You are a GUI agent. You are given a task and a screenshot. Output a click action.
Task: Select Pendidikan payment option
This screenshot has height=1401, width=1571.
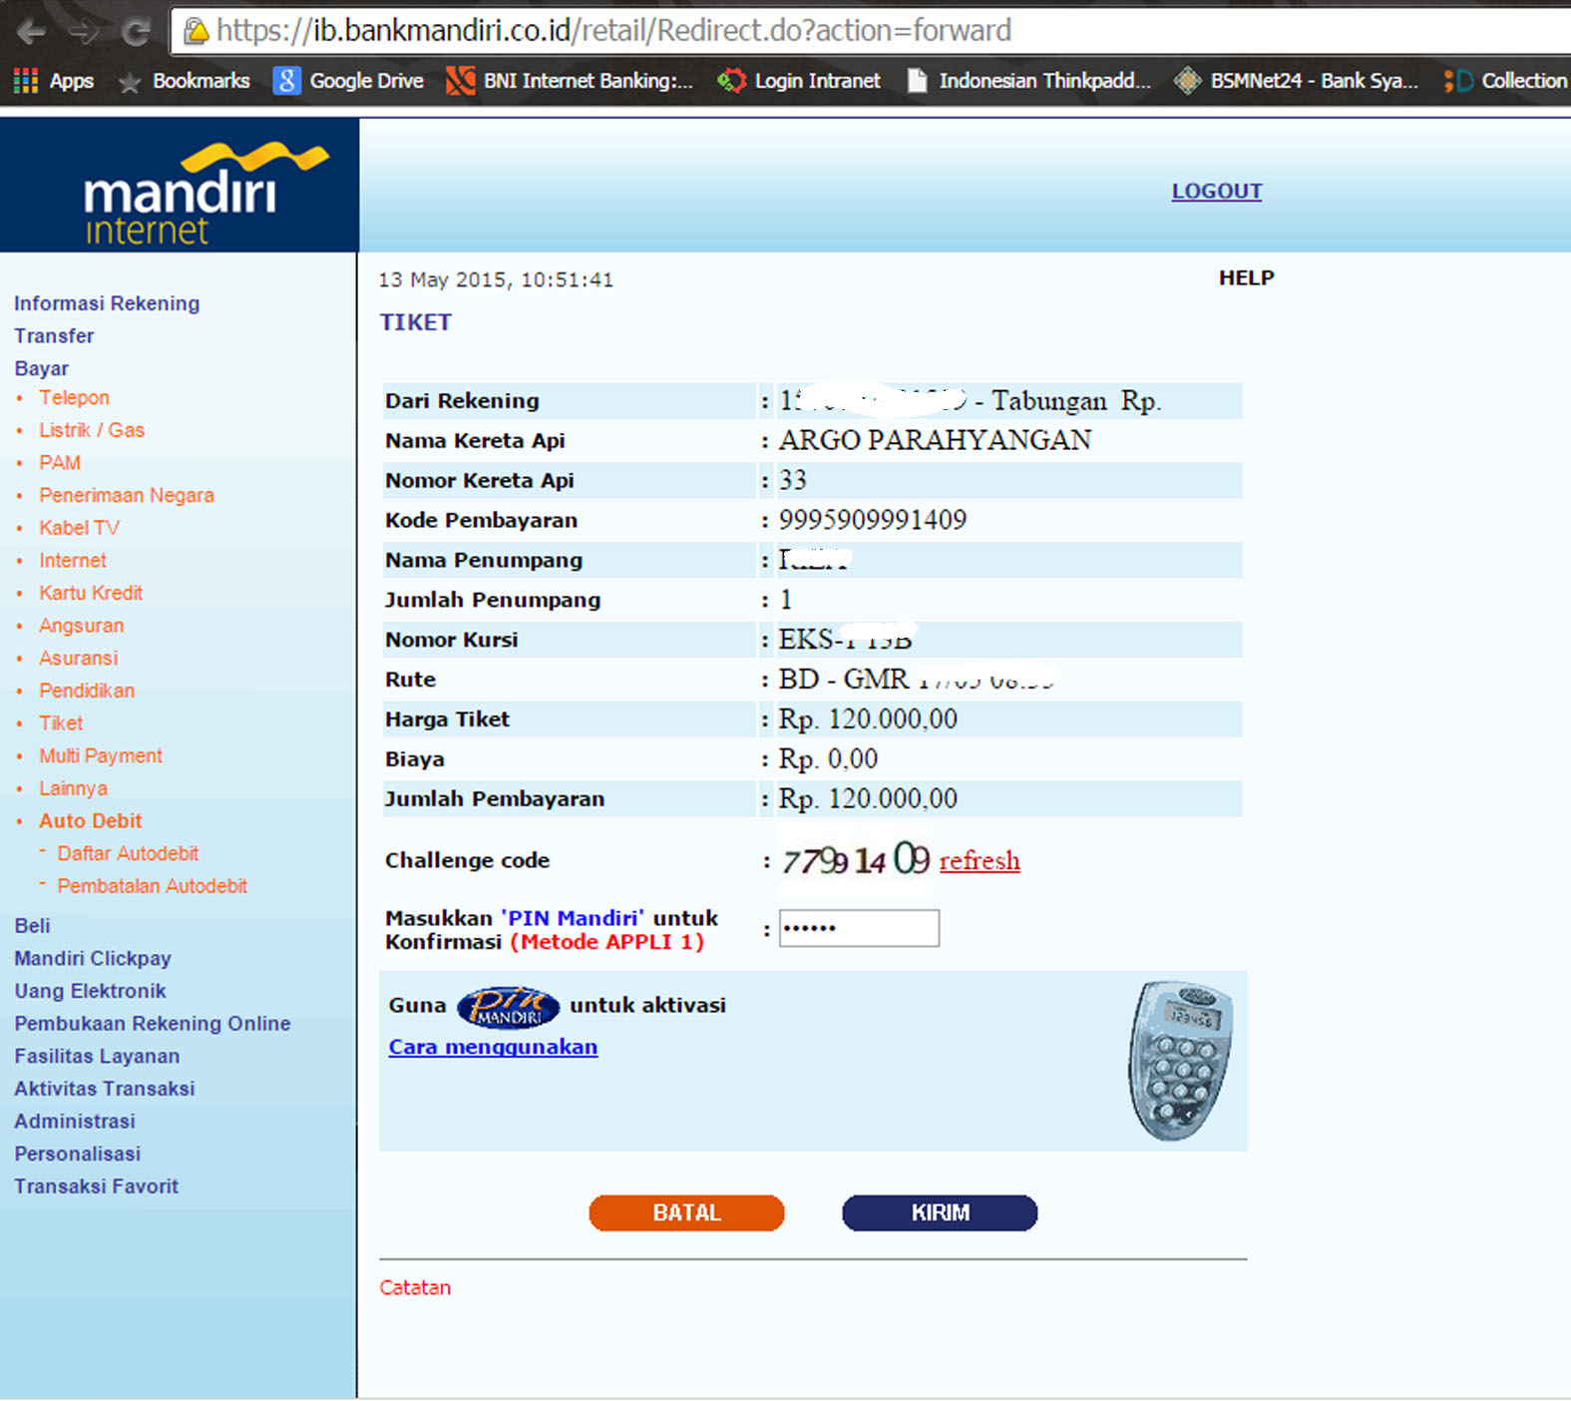coord(87,691)
